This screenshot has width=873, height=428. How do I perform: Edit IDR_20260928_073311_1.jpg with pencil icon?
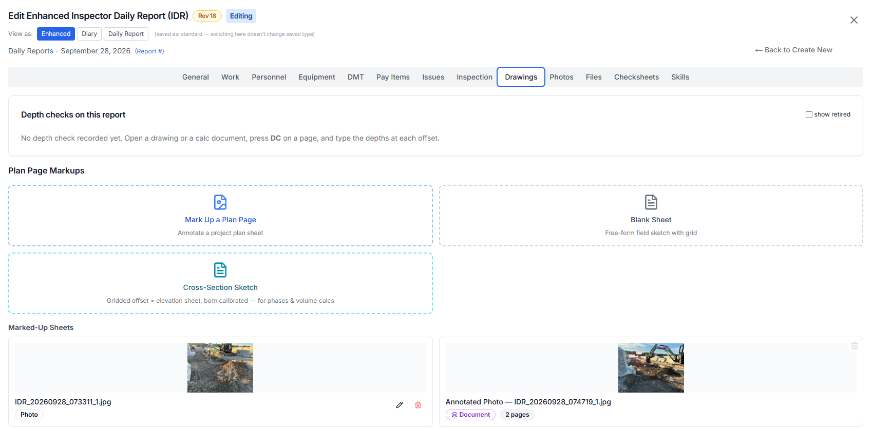(x=400, y=405)
